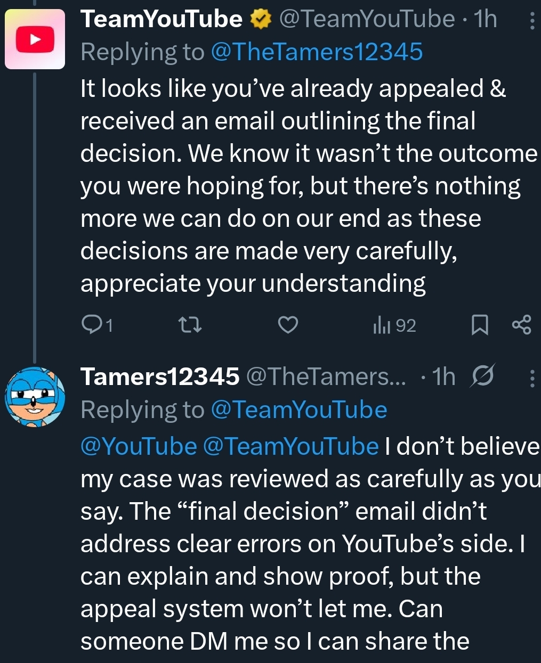Open more options for TeamYouTube tweet
The width and height of the screenshot is (541, 663).
pos(531,21)
